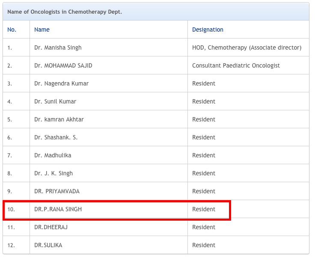Click Resident cell for Dr. J. K. Singh
The width and height of the screenshot is (318, 260).
[204, 173]
